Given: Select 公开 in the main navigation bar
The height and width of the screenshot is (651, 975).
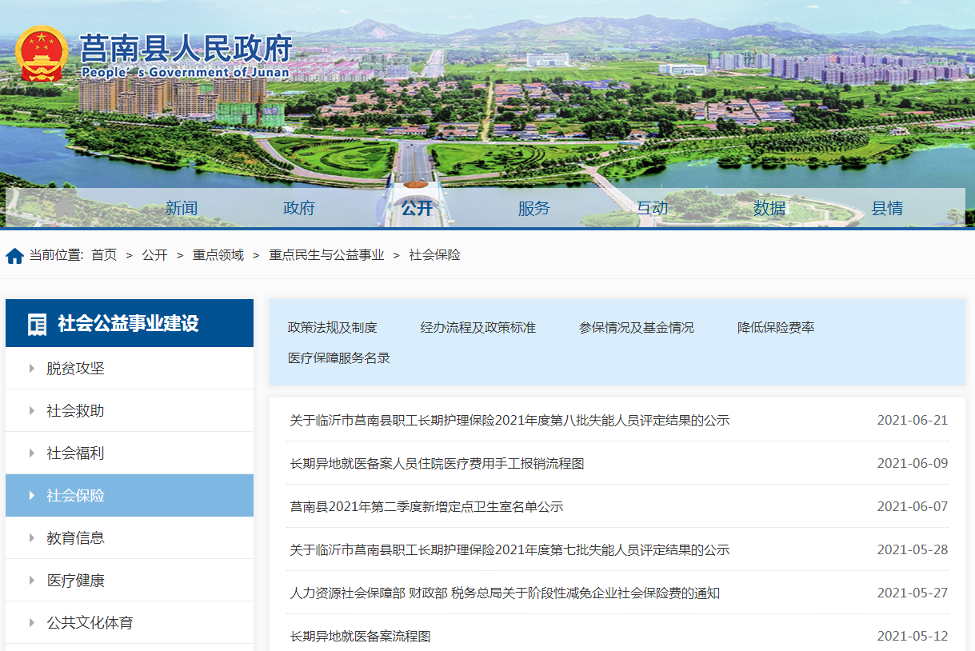Looking at the screenshot, I should tap(417, 209).
